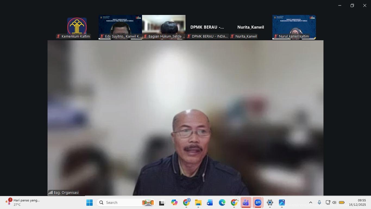Click the battery status tray icon
Screen dimensions: 371x209
point(342,202)
